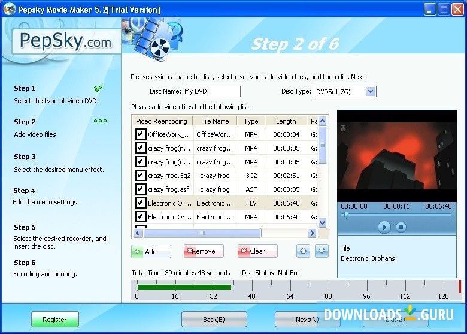This screenshot has width=467, height=334.
Task: Edit the Disc Name field
Action: pyautogui.click(x=212, y=91)
